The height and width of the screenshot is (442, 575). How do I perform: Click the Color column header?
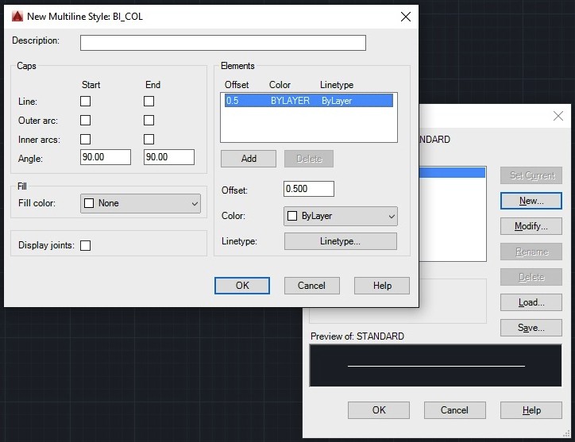pyautogui.click(x=280, y=85)
